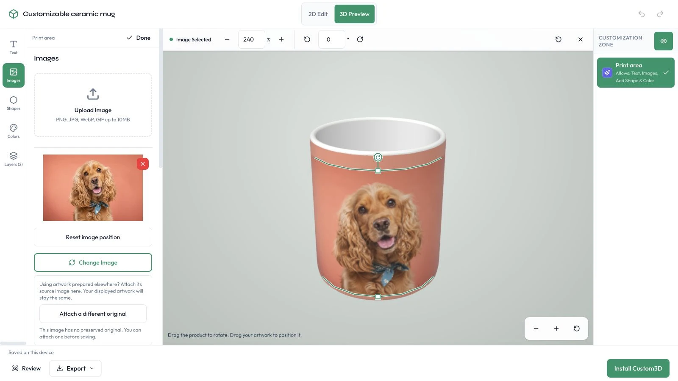Select the Images sidebar tool
The image size is (678, 381).
[14, 75]
